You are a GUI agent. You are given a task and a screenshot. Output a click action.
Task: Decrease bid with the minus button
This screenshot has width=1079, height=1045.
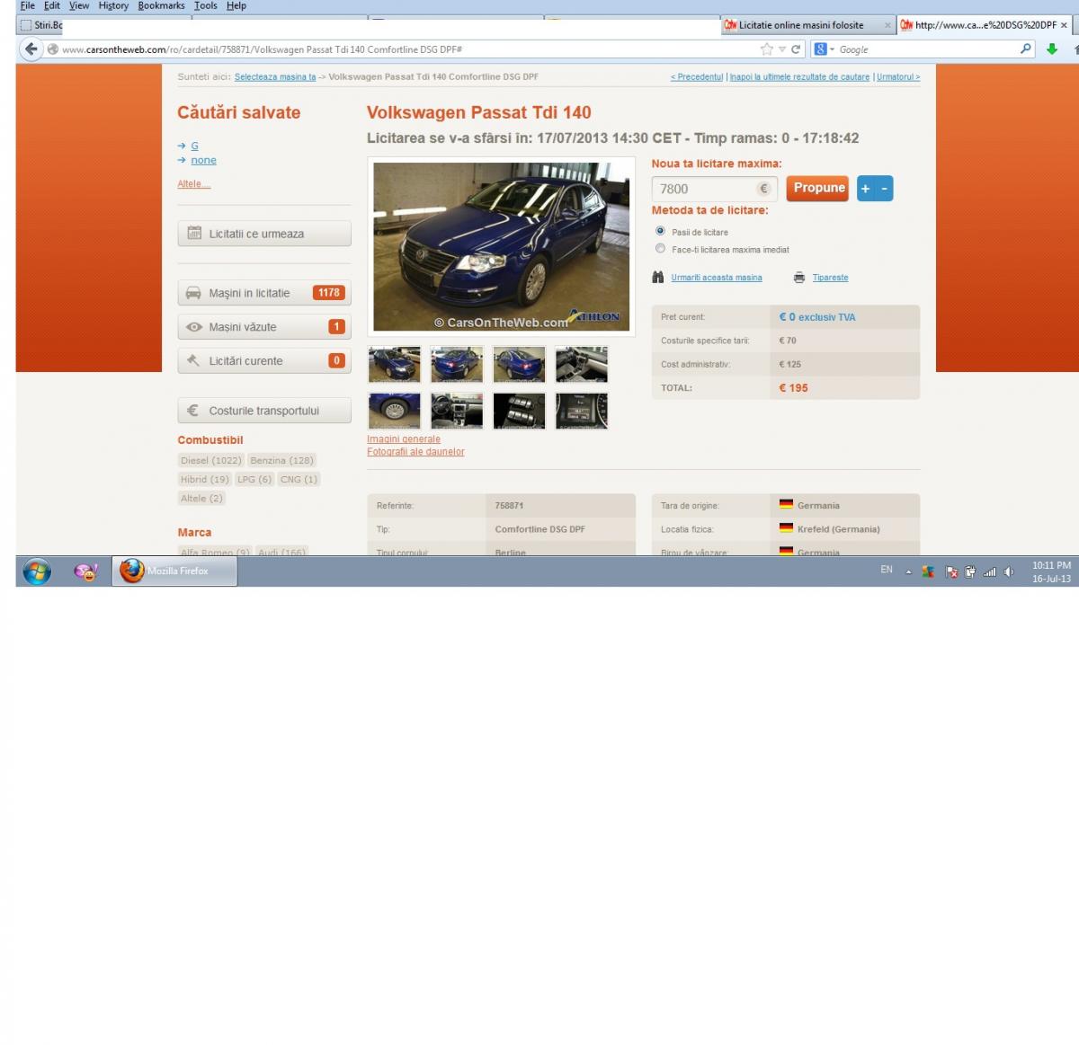coord(884,189)
